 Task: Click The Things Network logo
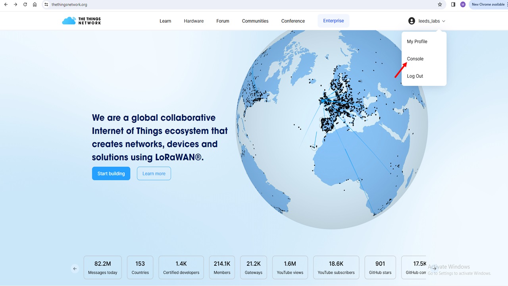tap(81, 21)
